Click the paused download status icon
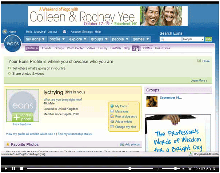The width and height of the screenshot is (220, 173). 191,154
